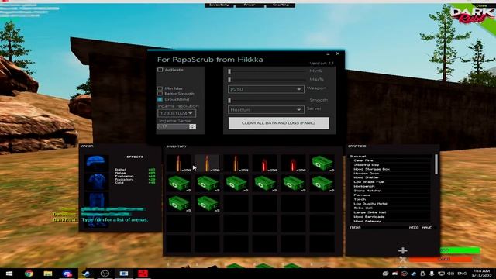This screenshot has height=279, width=496.
Task: Click the Max% slider handle
Action: click(229, 80)
